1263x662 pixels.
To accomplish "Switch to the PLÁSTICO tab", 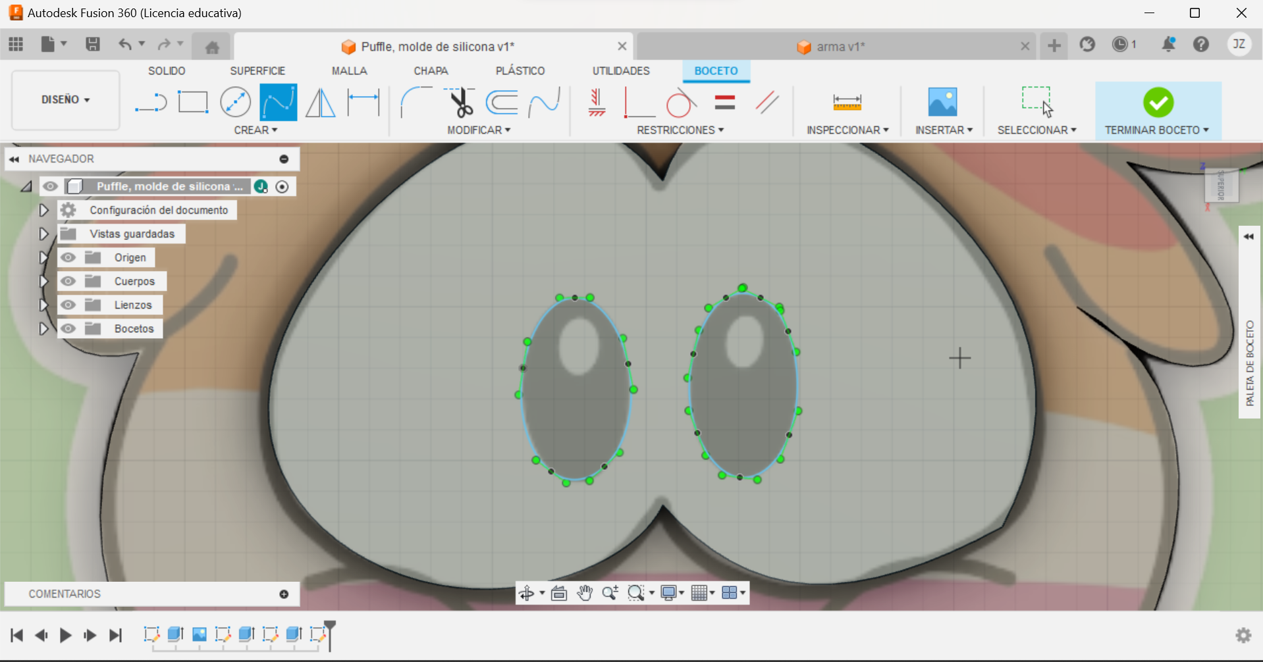I will (x=520, y=71).
